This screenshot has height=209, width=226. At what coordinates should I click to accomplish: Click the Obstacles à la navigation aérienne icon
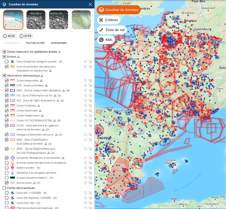(x=12, y=173)
